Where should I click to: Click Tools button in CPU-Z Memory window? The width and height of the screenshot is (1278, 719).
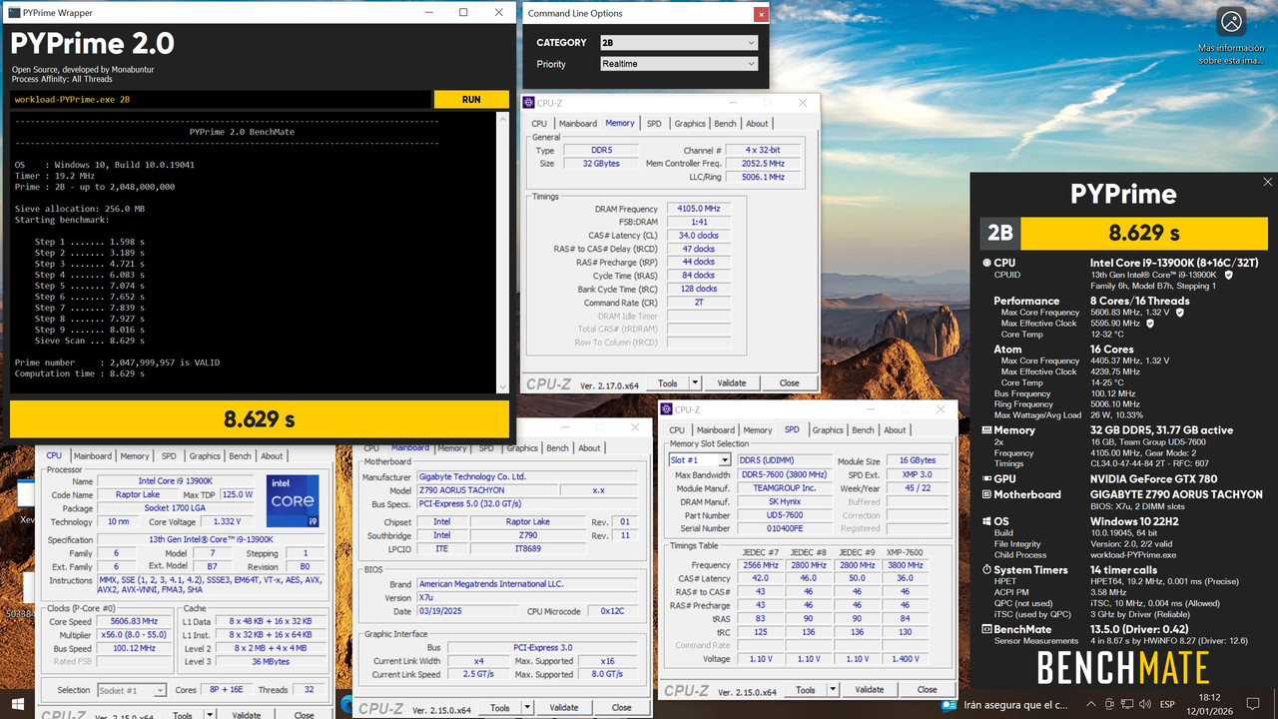pos(667,382)
